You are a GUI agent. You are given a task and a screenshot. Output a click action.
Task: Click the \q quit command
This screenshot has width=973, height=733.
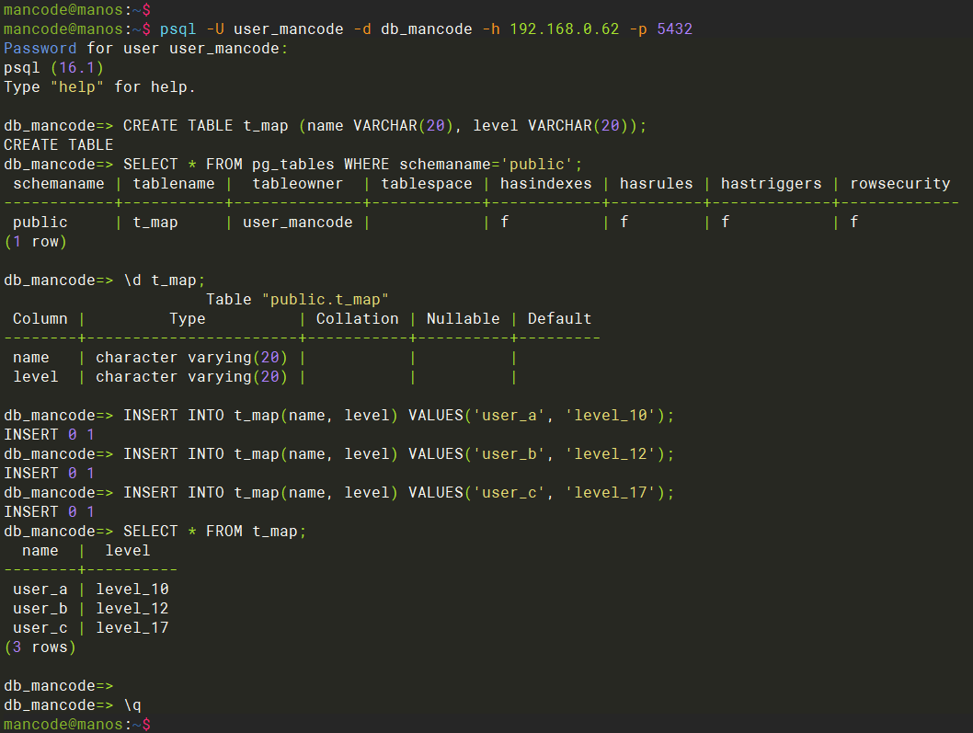tap(132, 705)
